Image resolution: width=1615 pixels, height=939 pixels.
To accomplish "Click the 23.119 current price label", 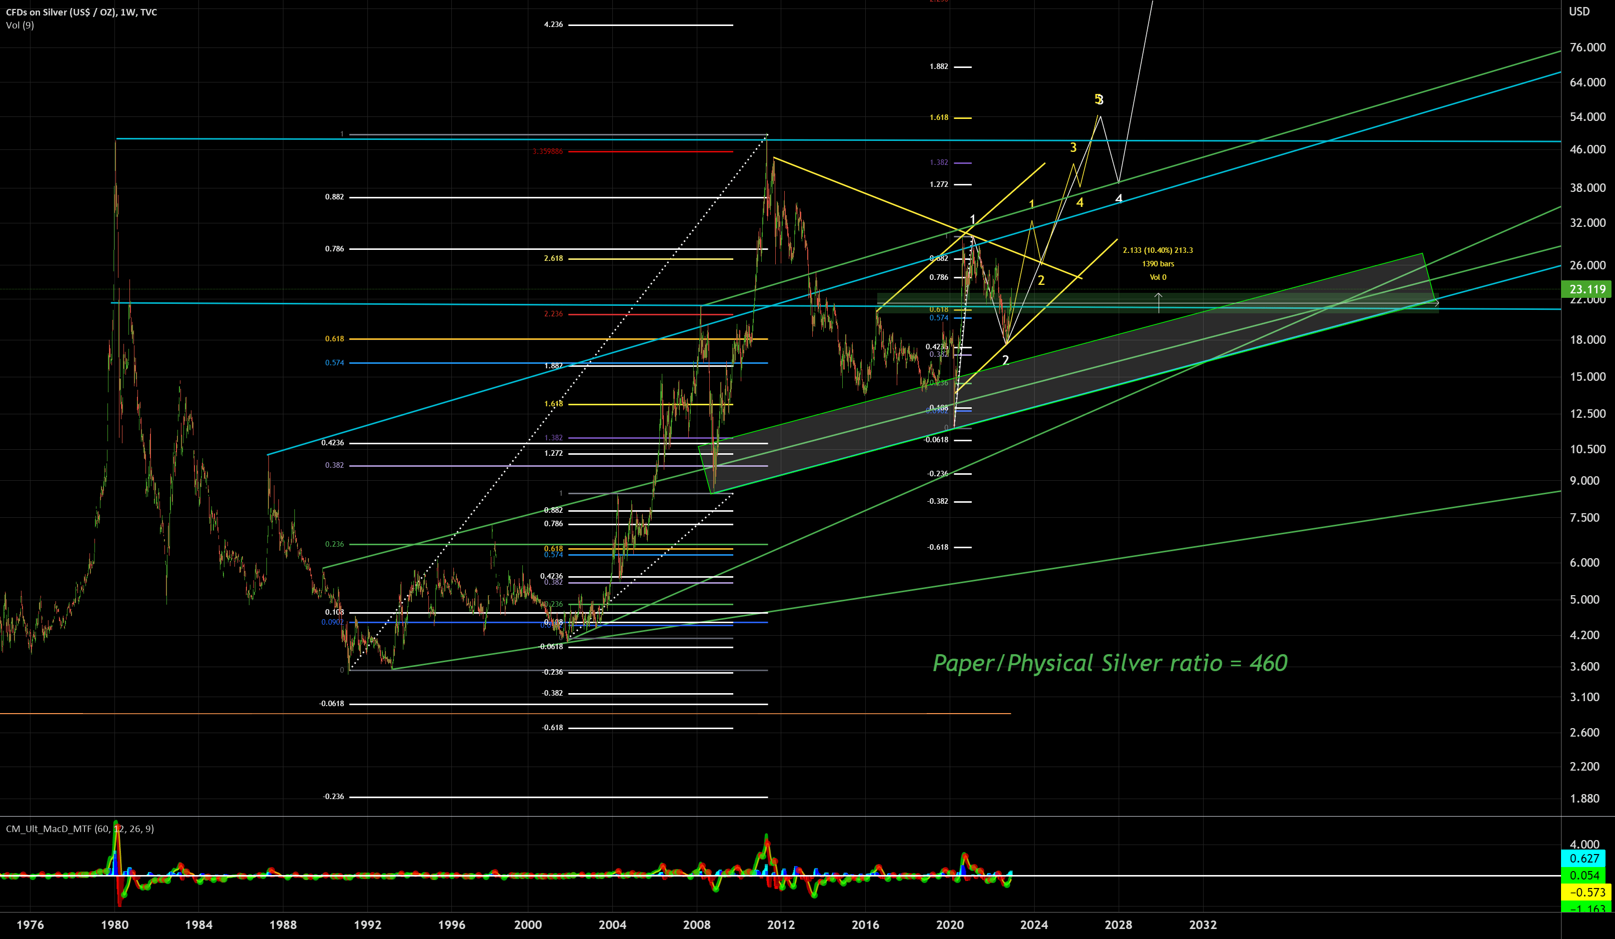I will click(x=1587, y=289).
